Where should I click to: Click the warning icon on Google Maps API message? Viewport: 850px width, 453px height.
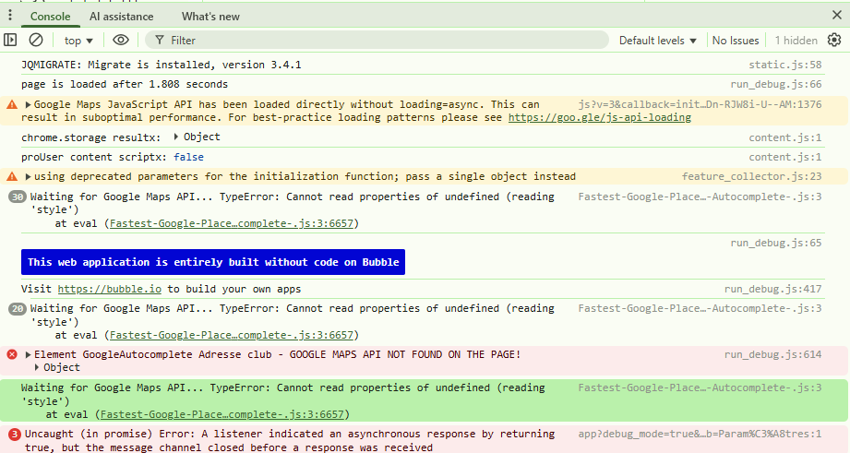12,105
